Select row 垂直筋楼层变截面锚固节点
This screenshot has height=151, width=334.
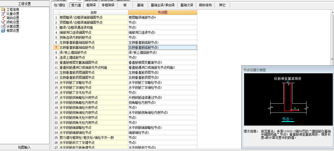click(94, 62)
